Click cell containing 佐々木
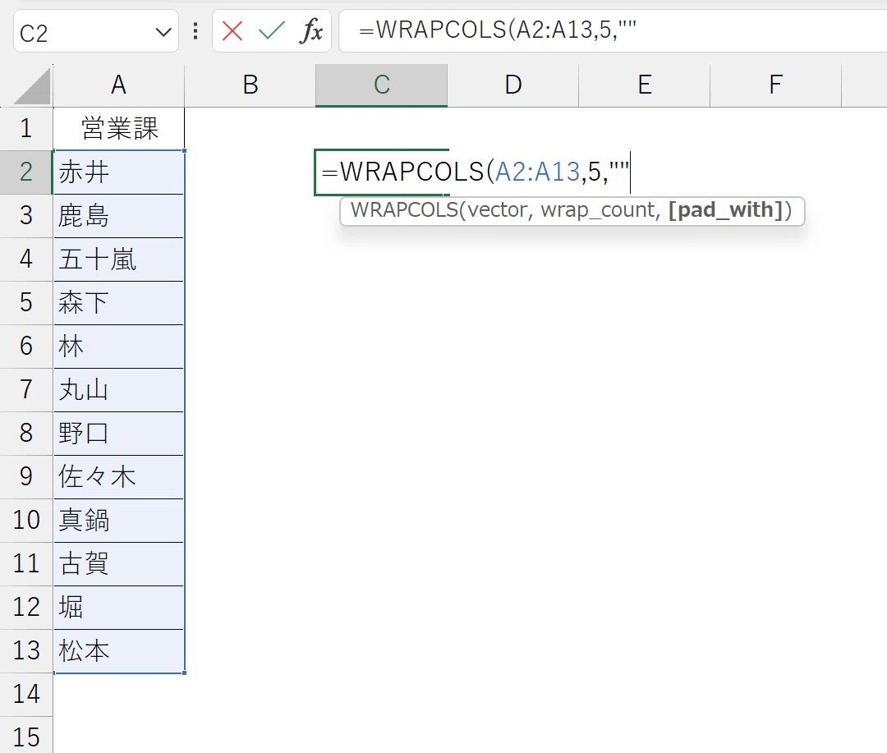Screen dimensions: 887x753 (x=119, y=477)
